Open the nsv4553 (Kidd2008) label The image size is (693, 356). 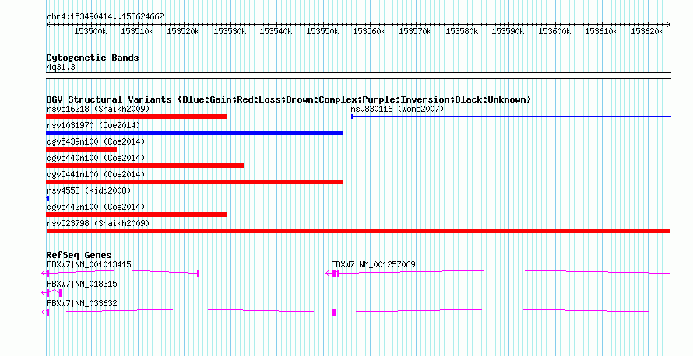(89, 190)
